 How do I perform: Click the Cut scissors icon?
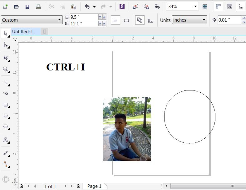point(52,7)
